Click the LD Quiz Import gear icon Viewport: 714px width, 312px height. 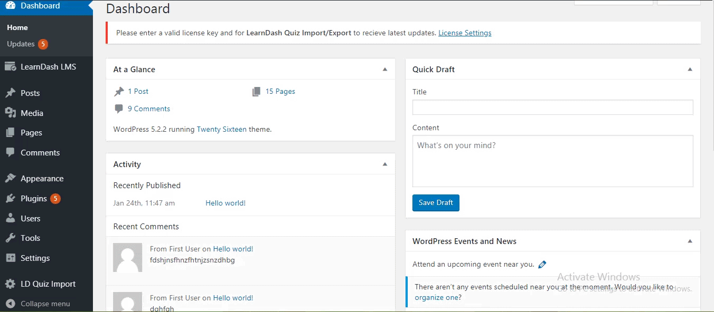point(10,284)
